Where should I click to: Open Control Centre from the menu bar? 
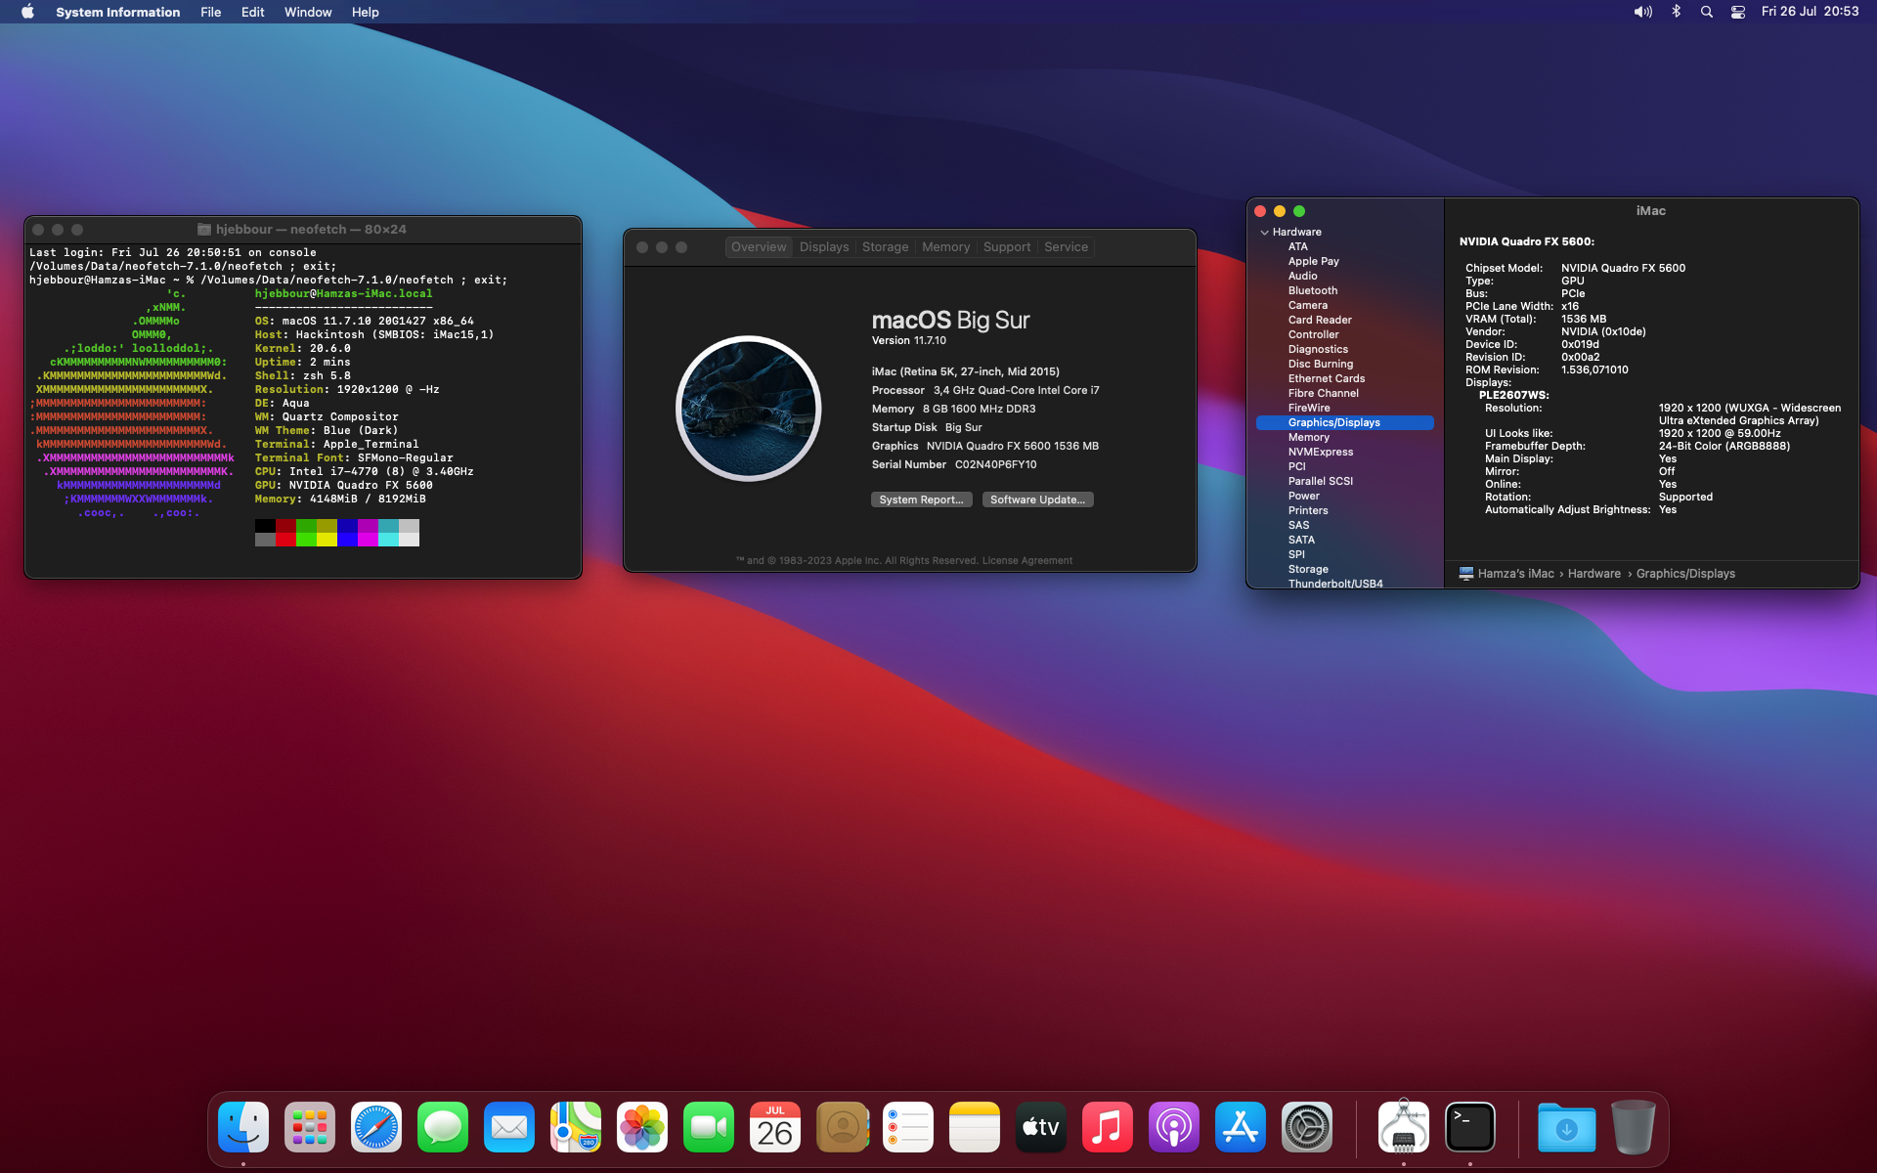(x=1737, y=12)
